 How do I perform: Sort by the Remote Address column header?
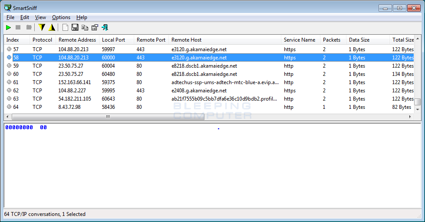point(77,40)
